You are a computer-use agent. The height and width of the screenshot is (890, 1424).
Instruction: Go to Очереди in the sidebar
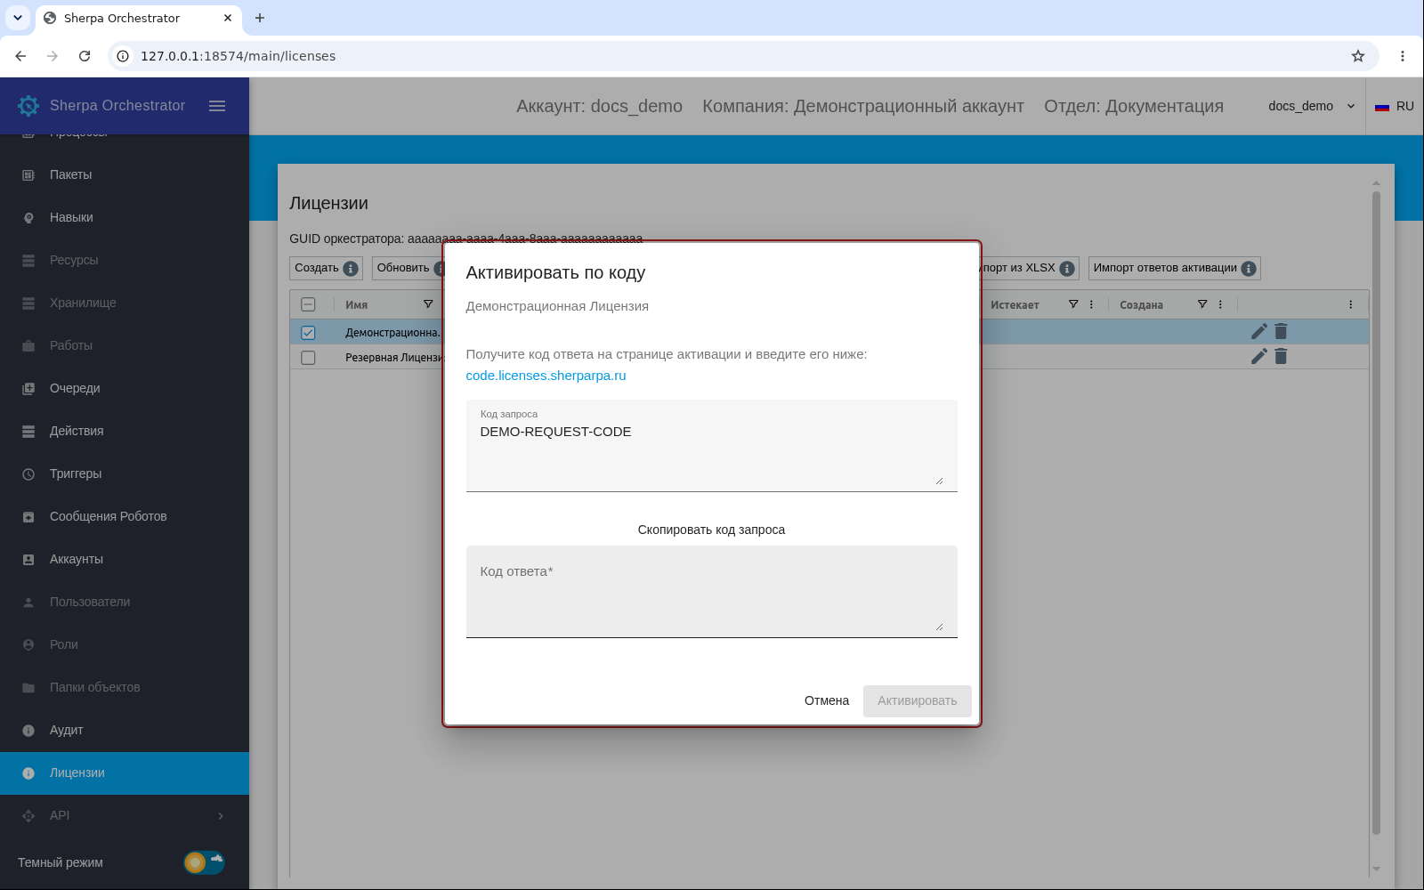pyautogui.click(x=125, y=389)
